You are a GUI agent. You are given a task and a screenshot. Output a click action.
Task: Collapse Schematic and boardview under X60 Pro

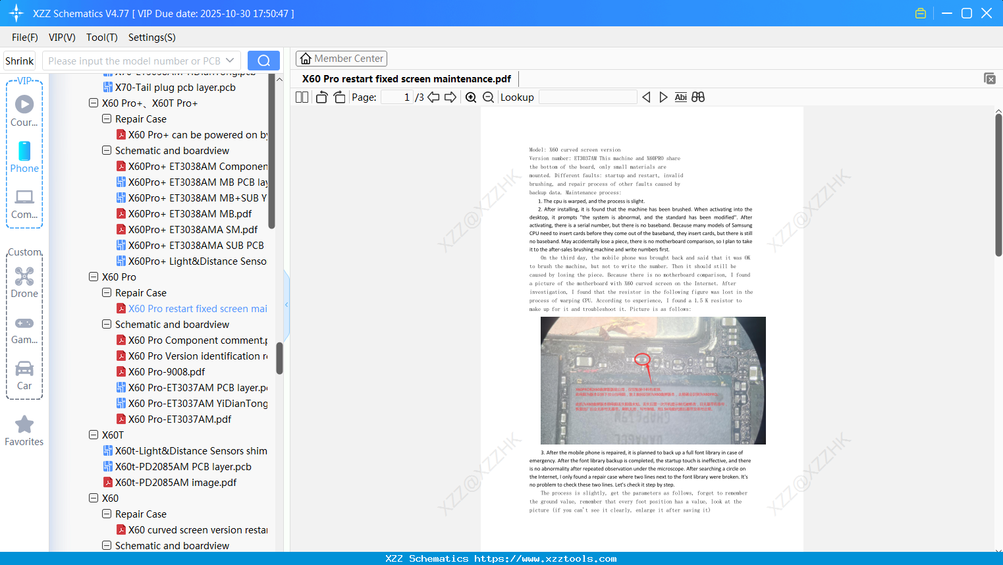tap(107, 325)
